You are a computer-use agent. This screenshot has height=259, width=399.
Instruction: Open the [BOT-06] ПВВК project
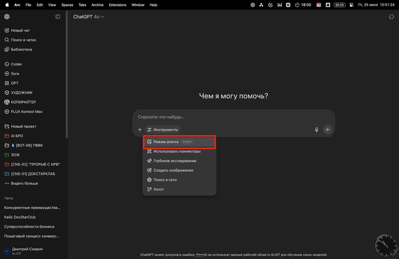[33, 145]
